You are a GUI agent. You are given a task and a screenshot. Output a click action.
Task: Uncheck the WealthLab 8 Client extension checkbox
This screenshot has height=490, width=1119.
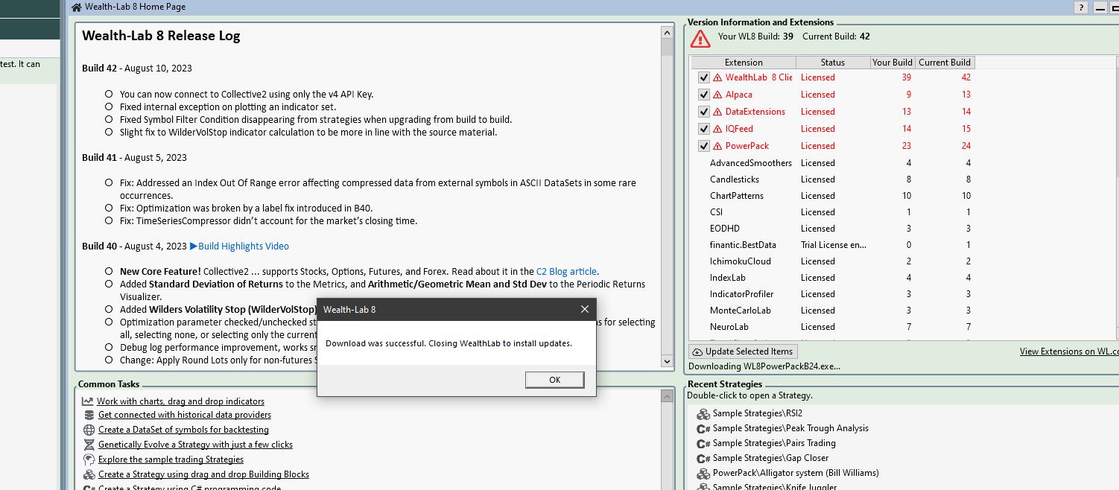click(x=703, y=77)
